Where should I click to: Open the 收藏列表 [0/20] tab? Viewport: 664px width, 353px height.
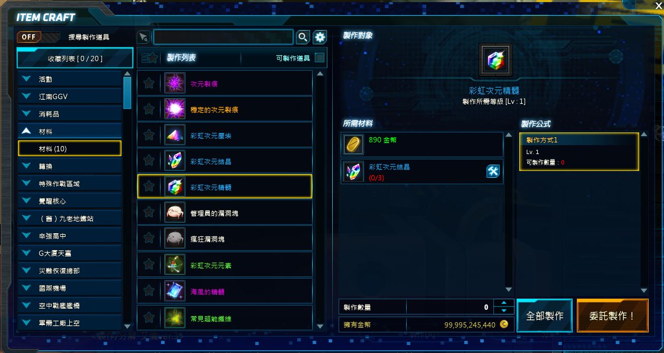pos(75,59)
